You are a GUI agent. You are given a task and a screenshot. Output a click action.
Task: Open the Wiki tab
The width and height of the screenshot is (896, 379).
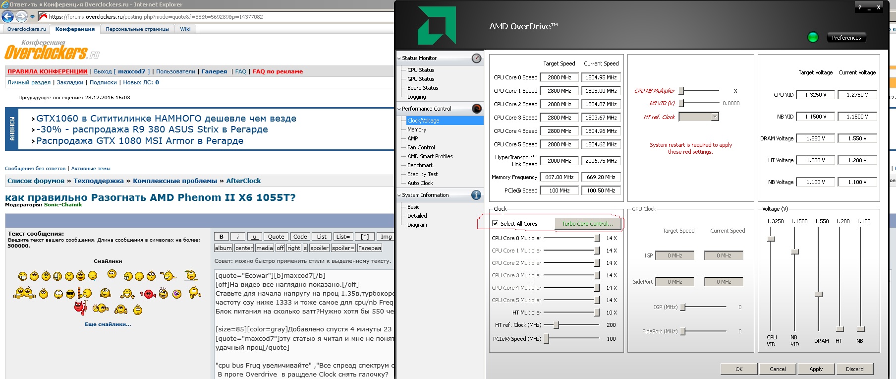pos(185,29)
